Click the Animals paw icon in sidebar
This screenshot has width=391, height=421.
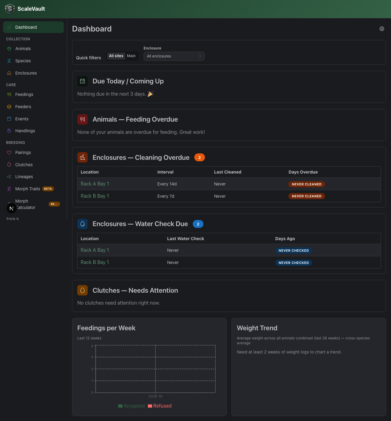[x=9, y=49]
